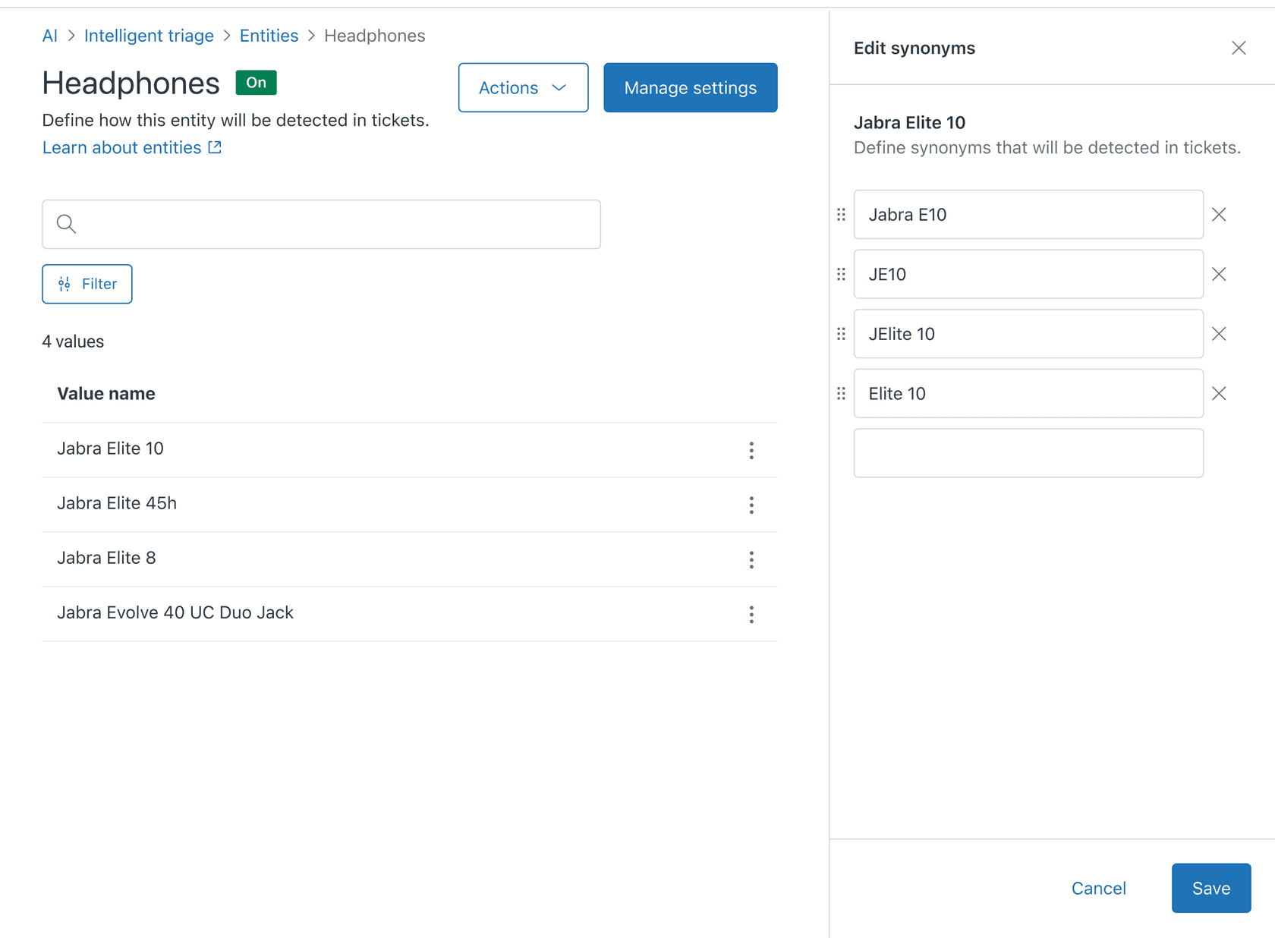This screenshot has height=938, width=1275.
Task: Navigate to Intelligent triage breadcrumb
Action: pyautogui.click(x=149, y=36)
